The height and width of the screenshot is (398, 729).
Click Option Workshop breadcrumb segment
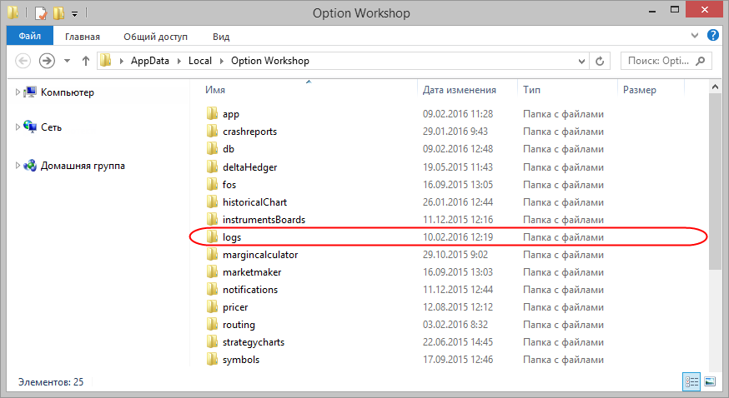pyautogui.click(x=270, y=61)
